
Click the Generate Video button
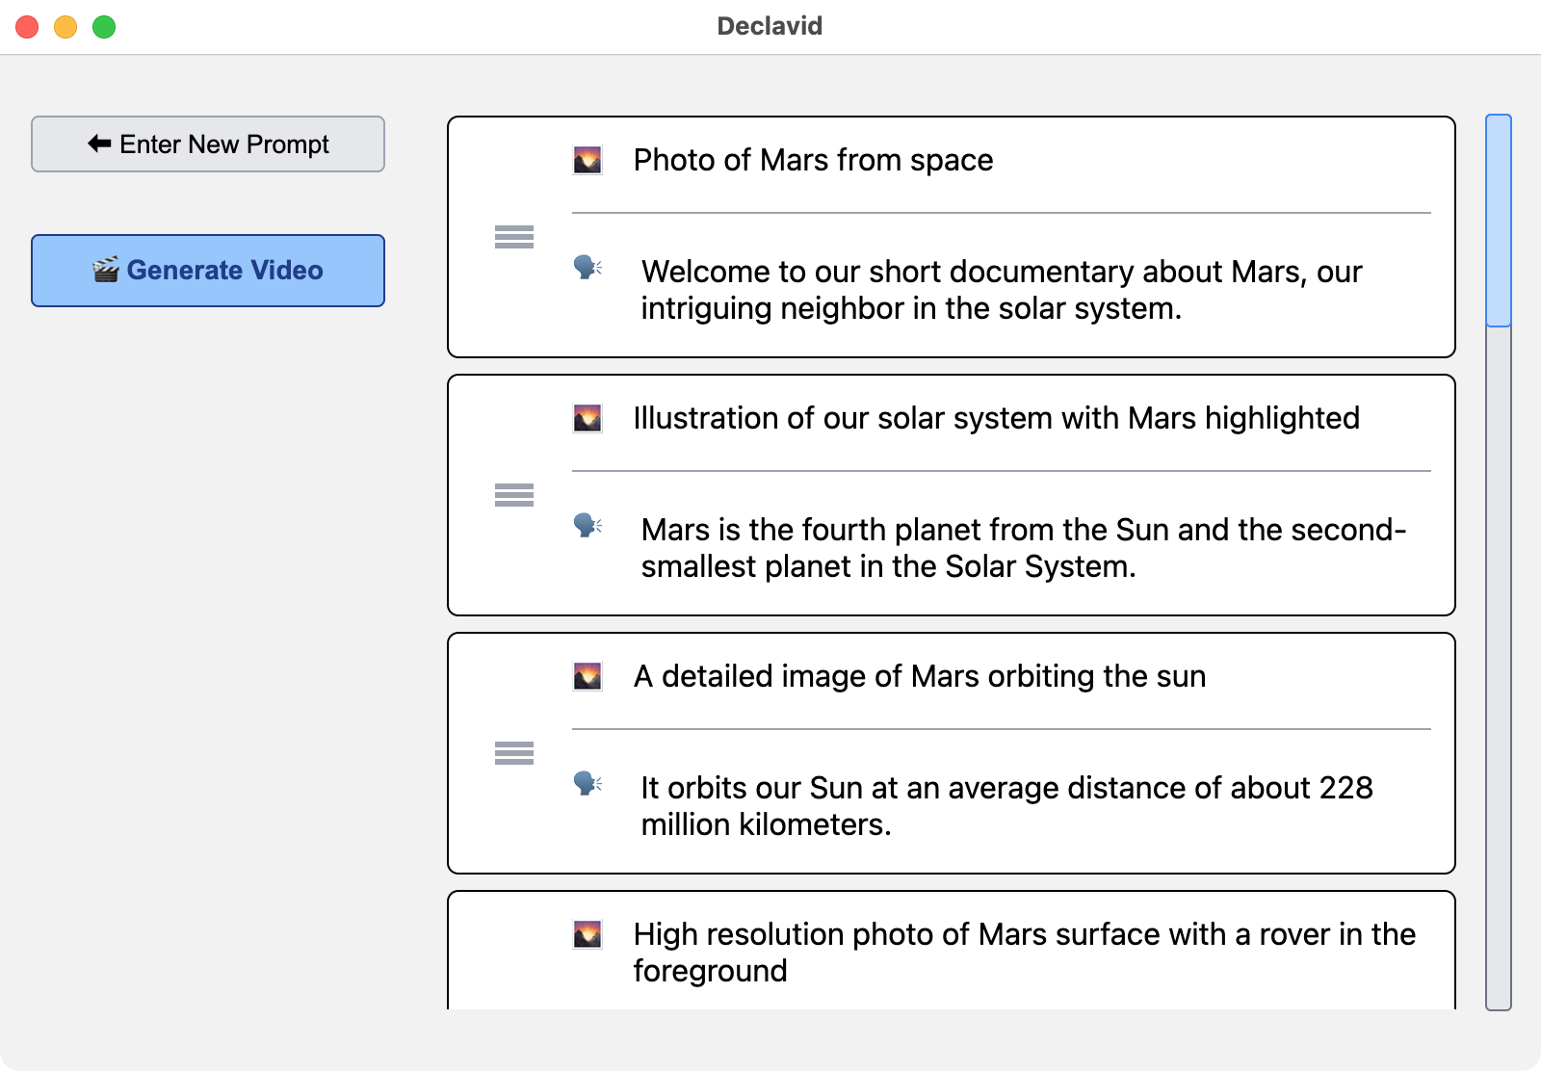208,271
